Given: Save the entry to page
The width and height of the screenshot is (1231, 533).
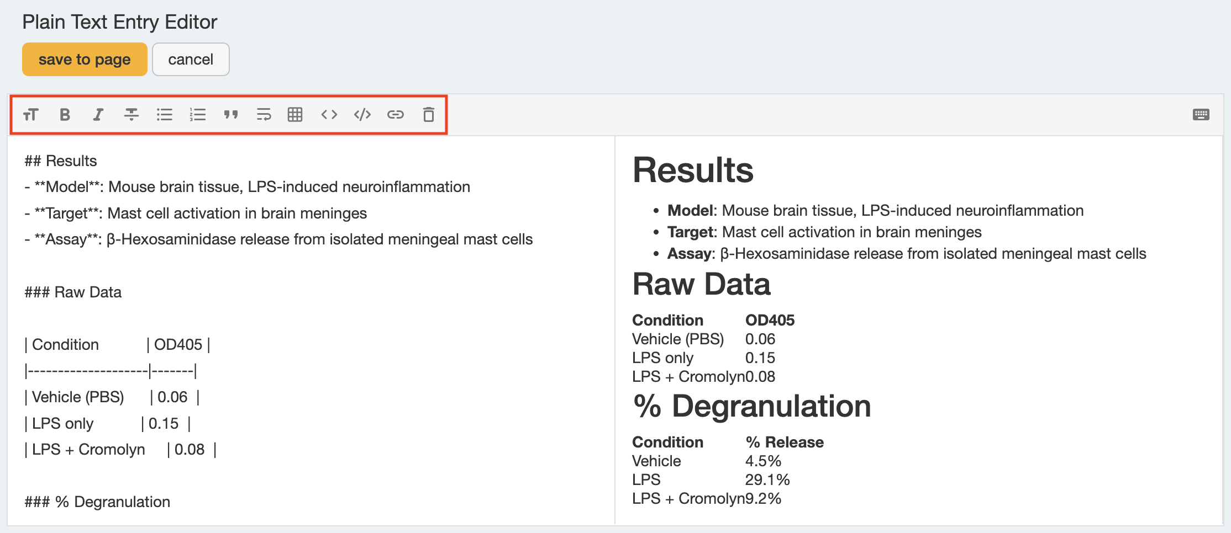Looking at the screenshot, I should (85, 60).
